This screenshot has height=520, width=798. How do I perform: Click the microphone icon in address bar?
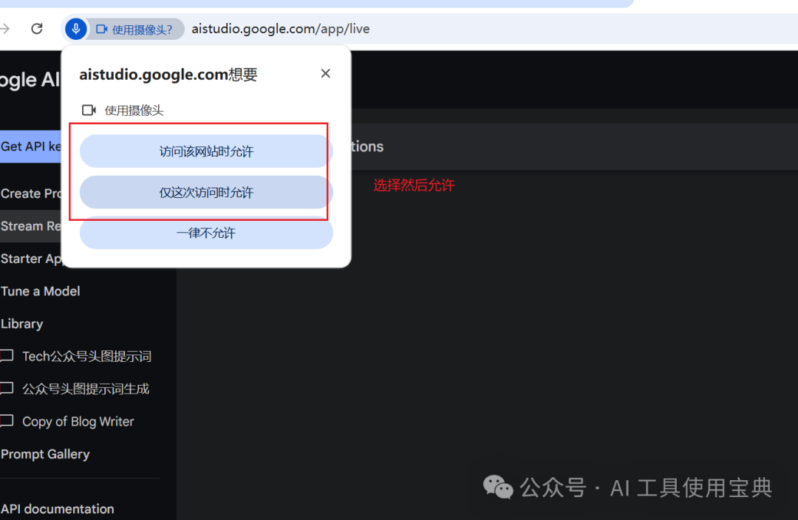pyautogui.click(x=76, y=29)
